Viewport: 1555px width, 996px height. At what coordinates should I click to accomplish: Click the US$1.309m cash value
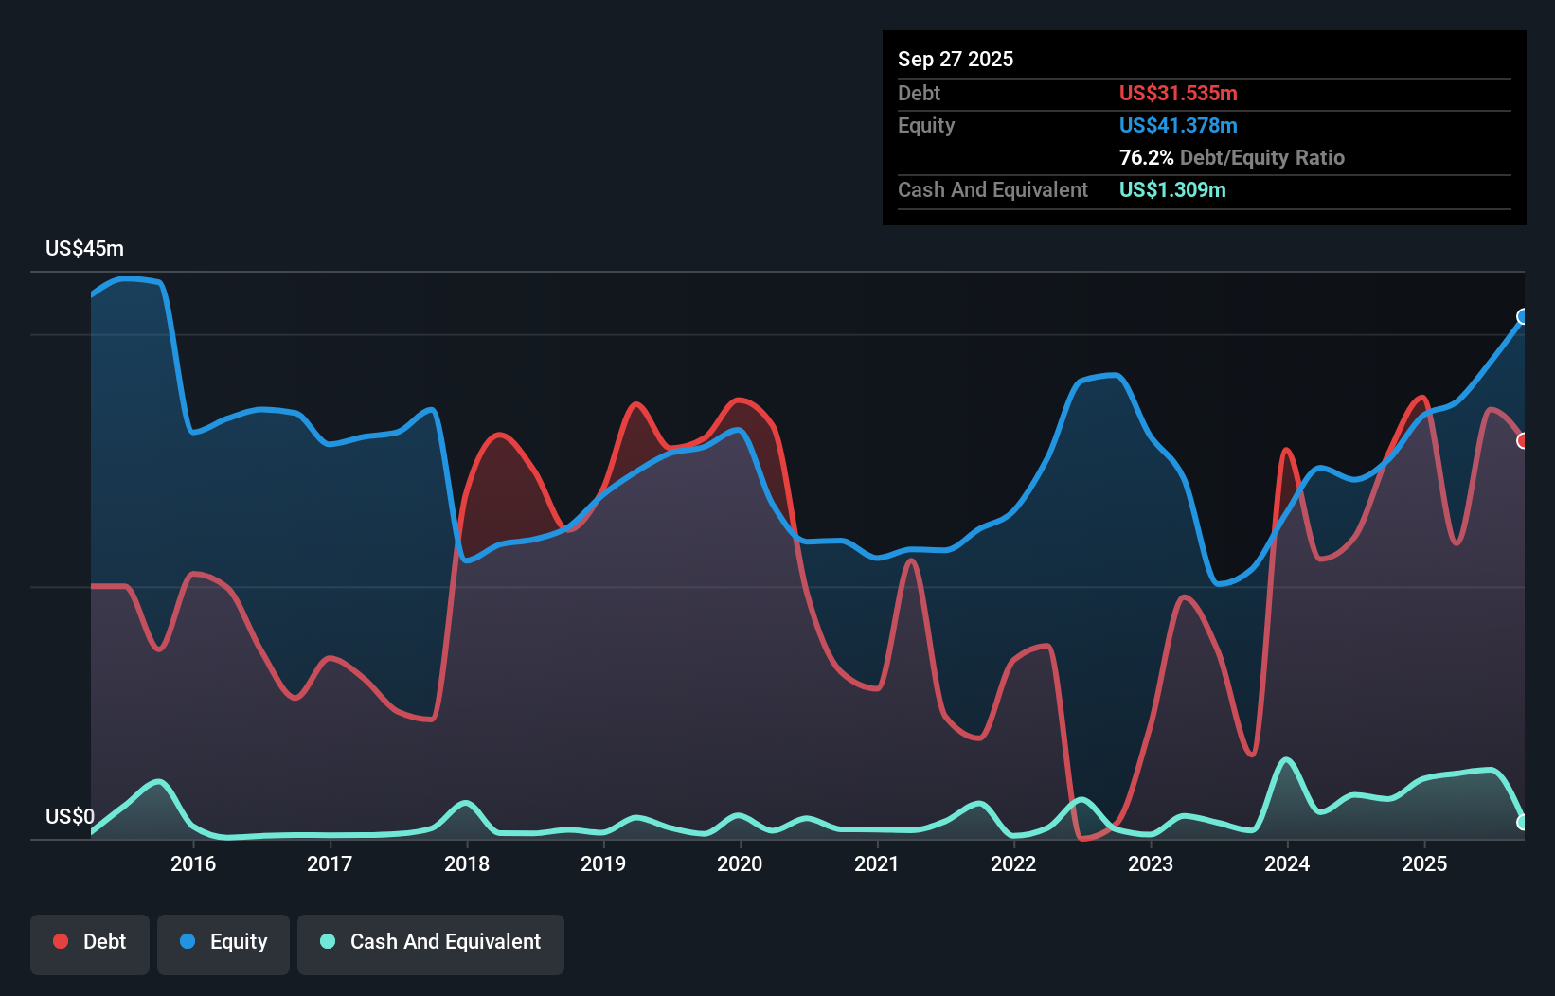pos(1172,189)
